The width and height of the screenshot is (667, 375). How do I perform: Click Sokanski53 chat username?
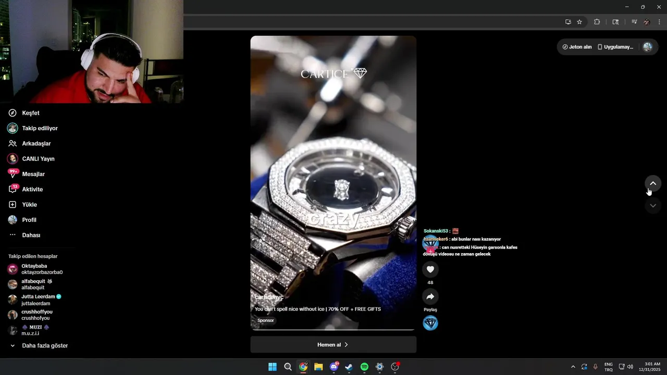[x=435, y=231]
